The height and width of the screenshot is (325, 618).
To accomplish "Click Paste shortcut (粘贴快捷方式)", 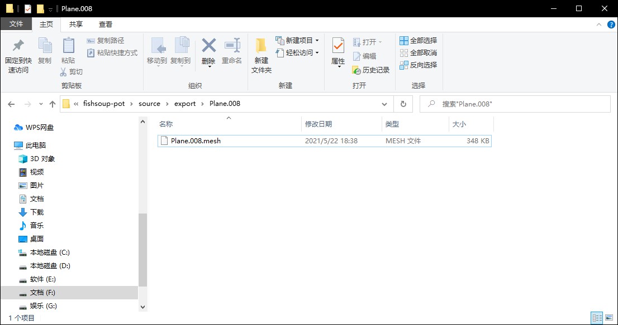I will (x=112, y=52).
